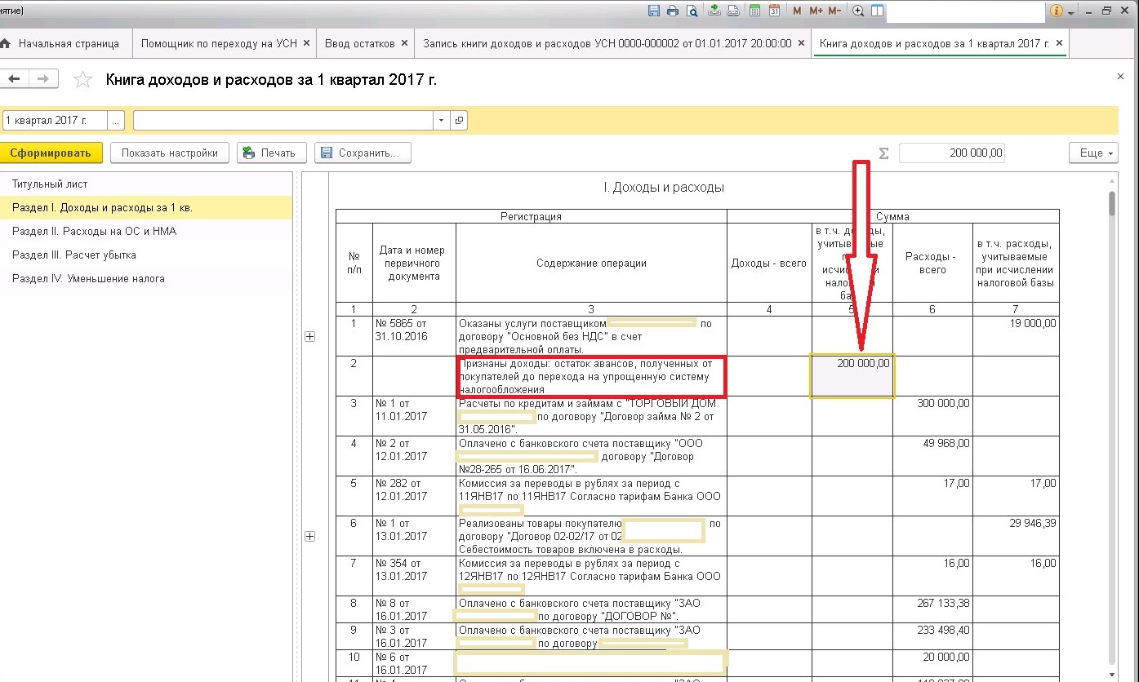Select Раздел IV. Уменьшение налога
1139x682 pixels.
[146, 279]
